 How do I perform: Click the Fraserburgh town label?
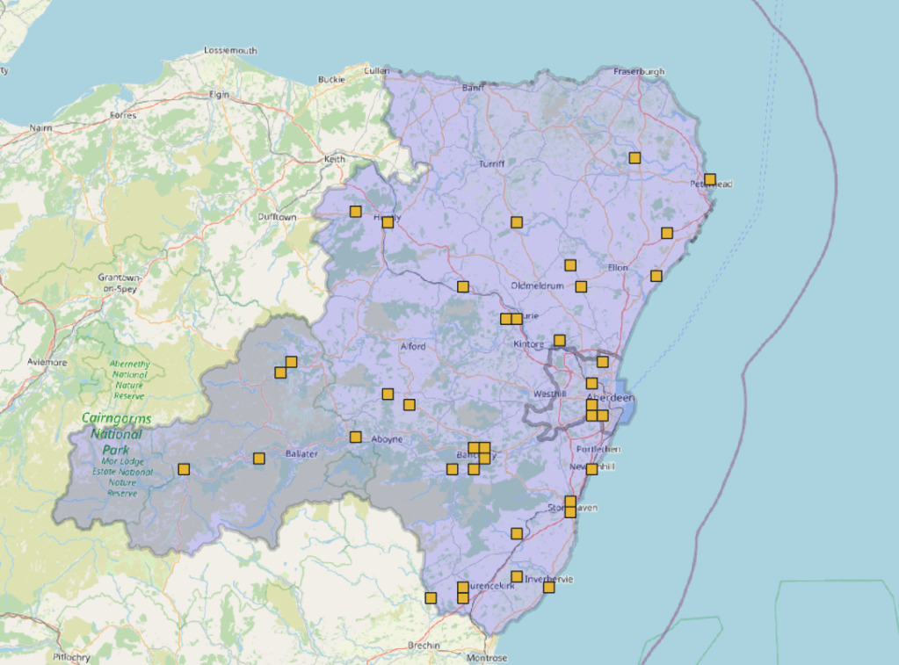tap(639, 71)
